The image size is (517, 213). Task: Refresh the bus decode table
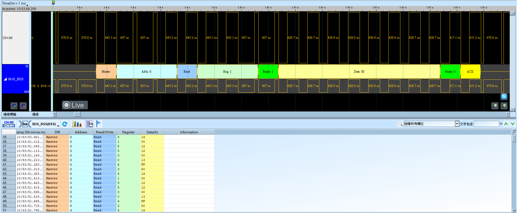pyautogui.click(x=65, y=124)
